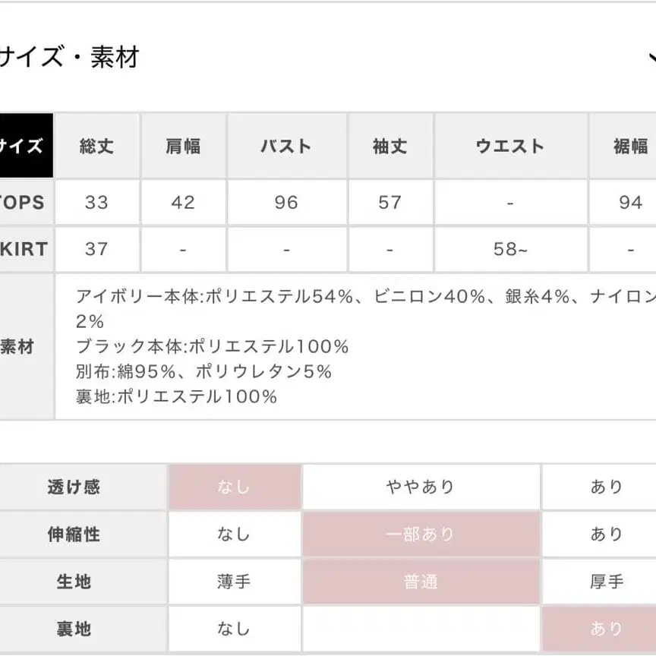The height and width of the screenshot is (656, 656).
Task: Click the TOPS bust value 96
Action: pyautogui.click(x=286, y=203)
